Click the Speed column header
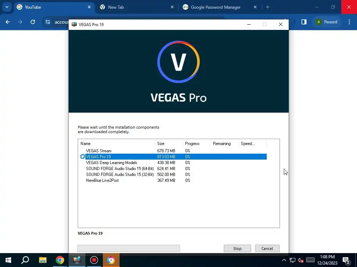357x267 pixels. pos(252,144)
